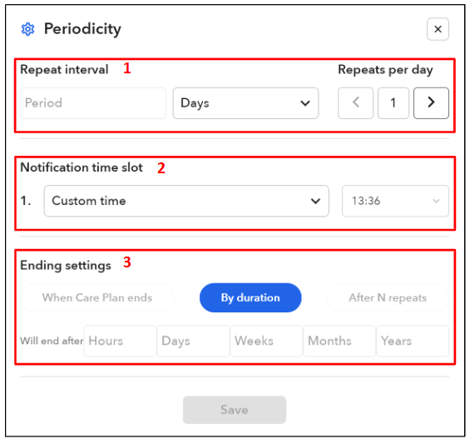Click the Hours duration field
The width and height of the screenshot is (470, 444).
(120, 341)
